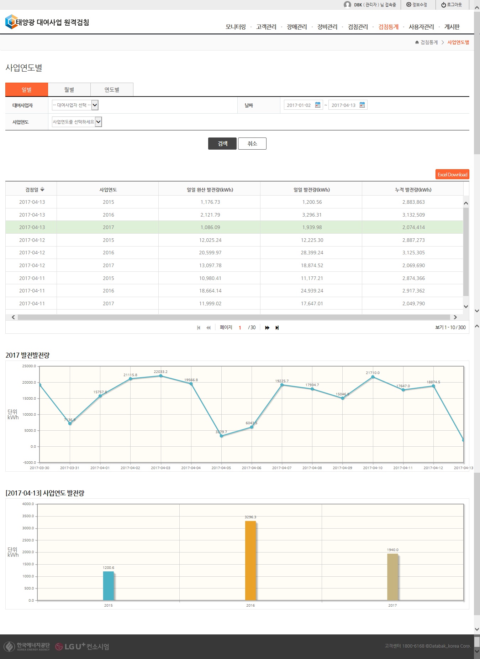Click 일일 환산 발전량(kWh) column header
This screenshot has height=659, width=480.
[210, 190]
